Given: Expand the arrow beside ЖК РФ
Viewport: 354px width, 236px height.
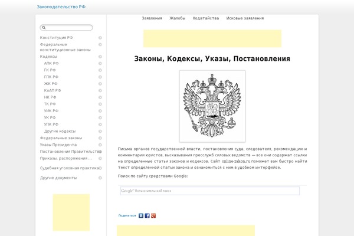Looking at the screenshot, I should (x=100, y=84).
